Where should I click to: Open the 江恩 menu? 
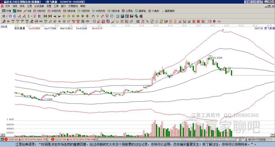pos(30,6)
